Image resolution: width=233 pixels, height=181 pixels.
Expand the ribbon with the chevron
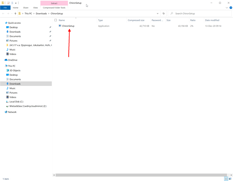(227, 8)
